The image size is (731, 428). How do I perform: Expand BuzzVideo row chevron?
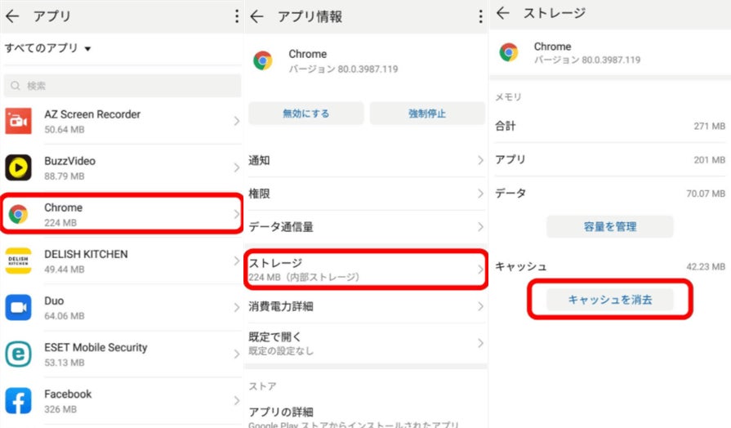tap(236, 167)
